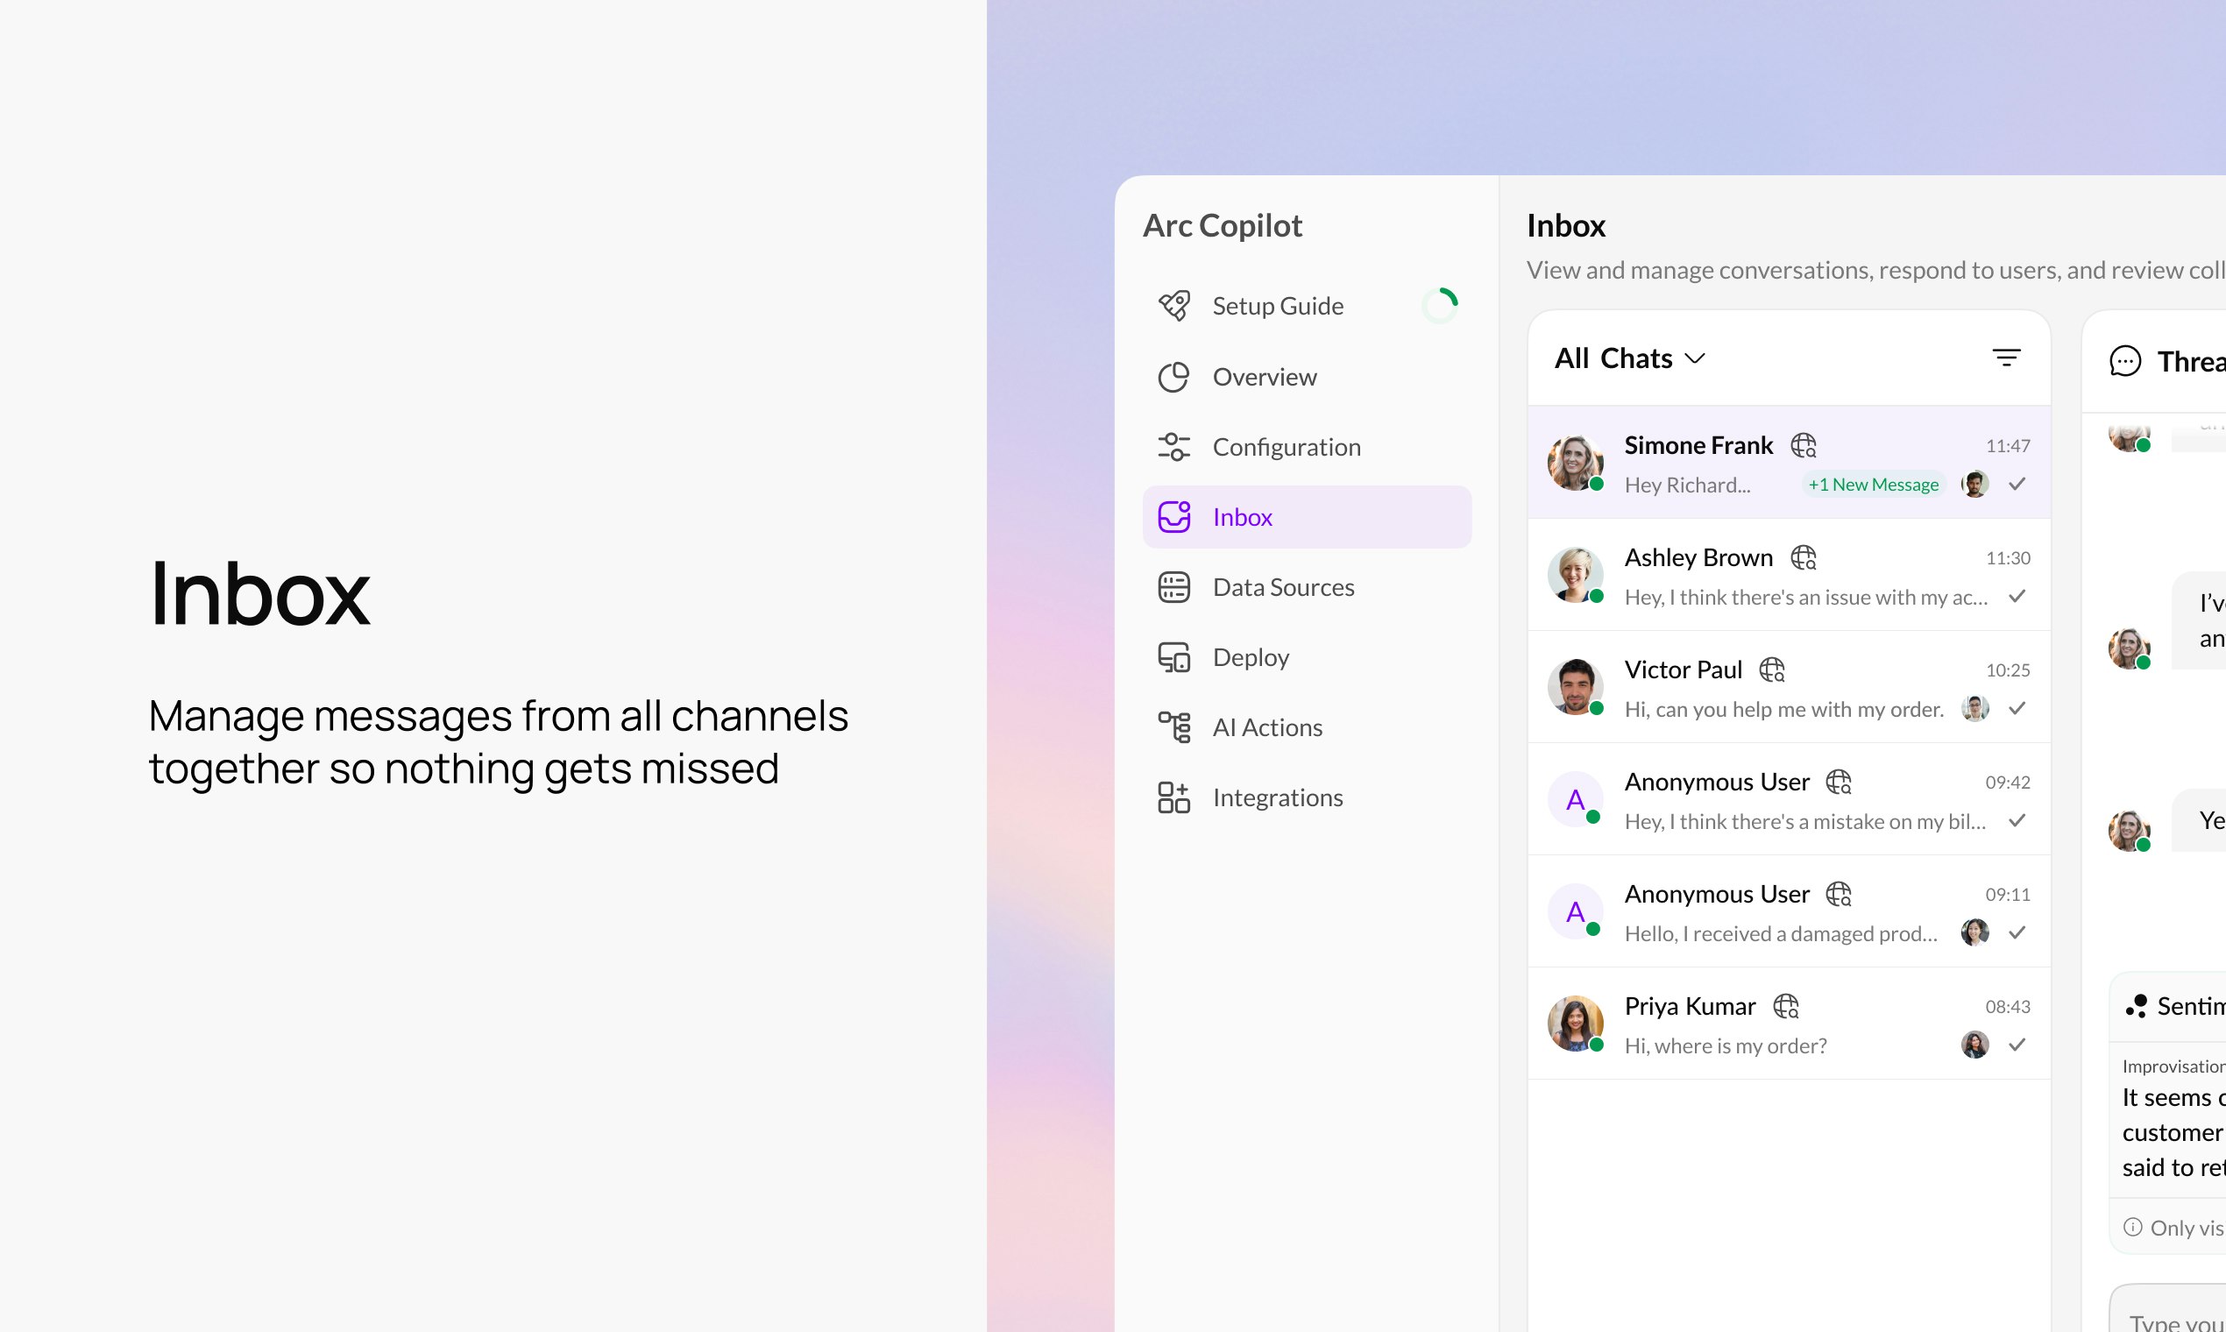Click the Configuration sliders icon
This screenshot has width=2226, height=1332.
(1173, 447)
